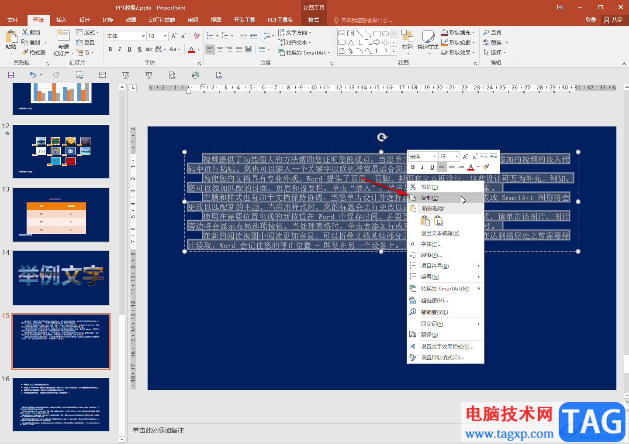
Task: Click the Login (登录) link
Action: [591, 20]
